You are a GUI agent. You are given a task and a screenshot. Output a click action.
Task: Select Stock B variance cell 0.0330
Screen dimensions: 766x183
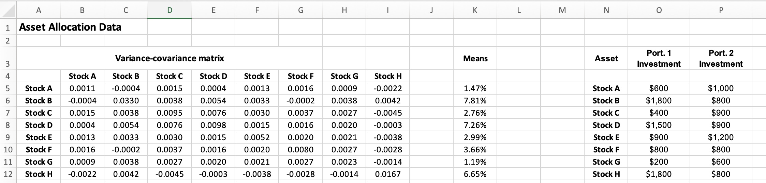[x=126, y=101]
